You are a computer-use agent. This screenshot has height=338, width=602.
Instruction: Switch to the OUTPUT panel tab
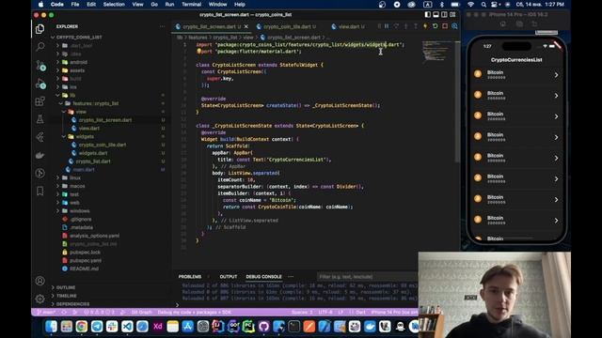click(228, 276)
